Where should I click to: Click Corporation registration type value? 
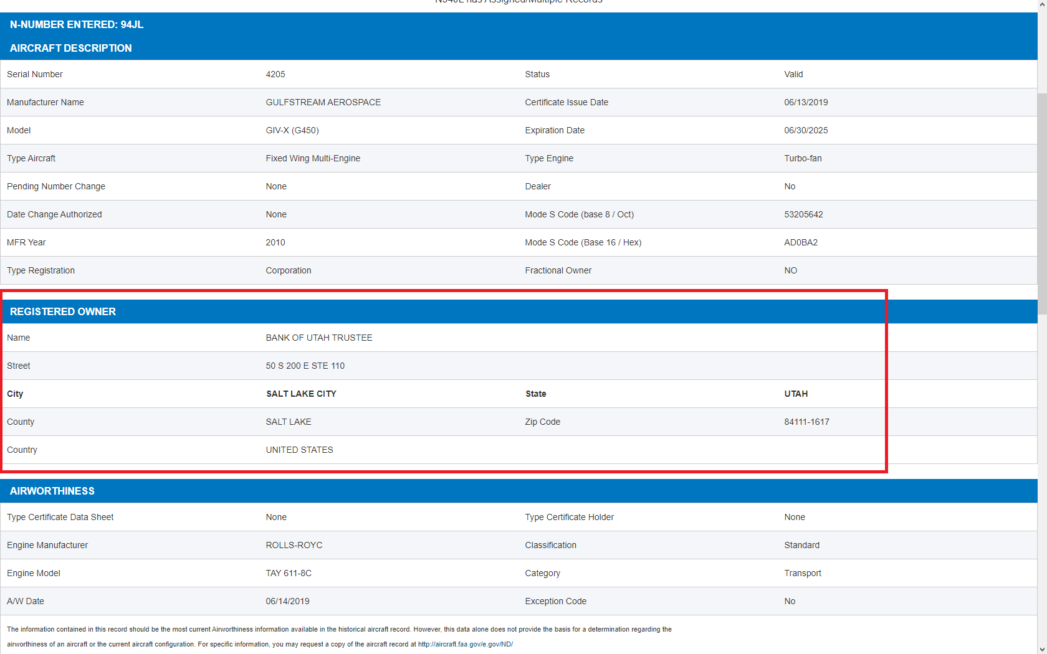(289, 270)
